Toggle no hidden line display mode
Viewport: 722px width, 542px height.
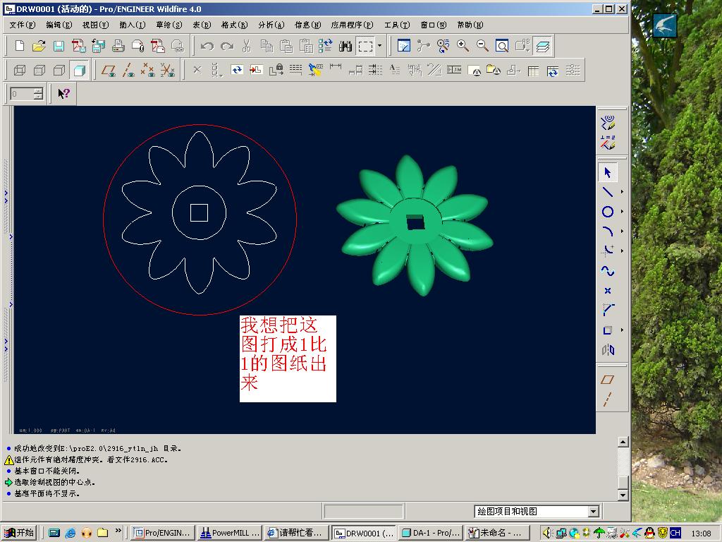pos(59,70)
